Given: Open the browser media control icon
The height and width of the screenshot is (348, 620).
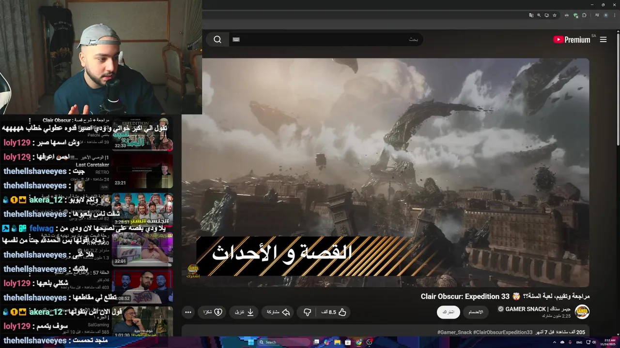Looking at the screenshot, I should click(x=597, y=15).
